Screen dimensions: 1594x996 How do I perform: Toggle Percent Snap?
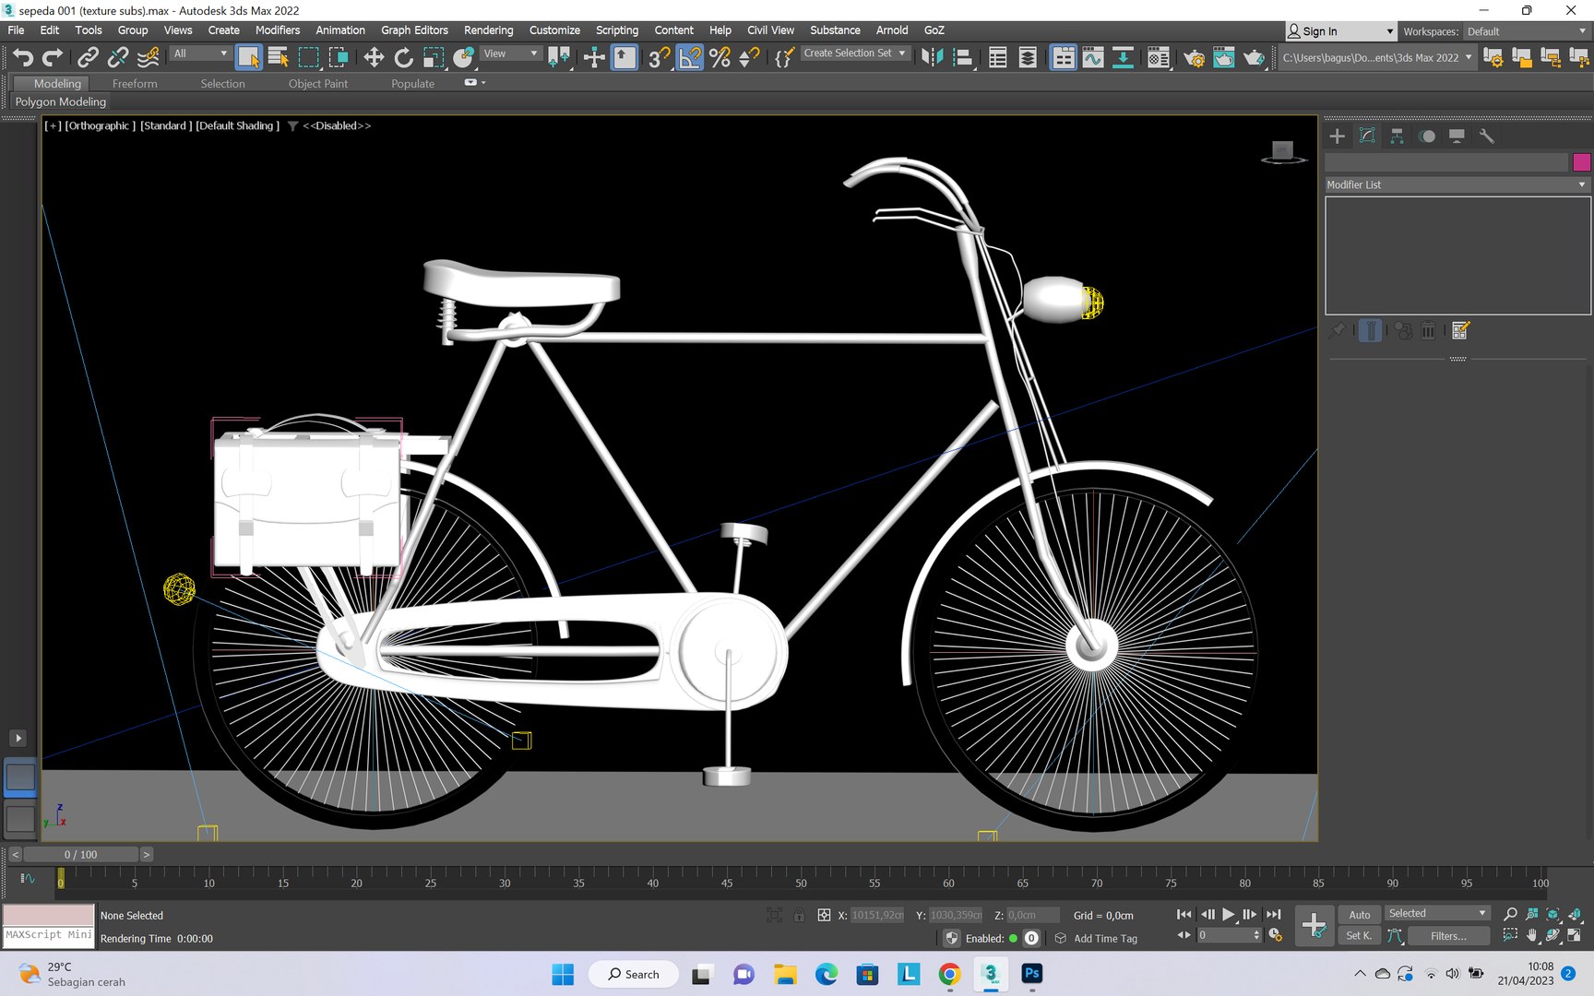(720, 57)
